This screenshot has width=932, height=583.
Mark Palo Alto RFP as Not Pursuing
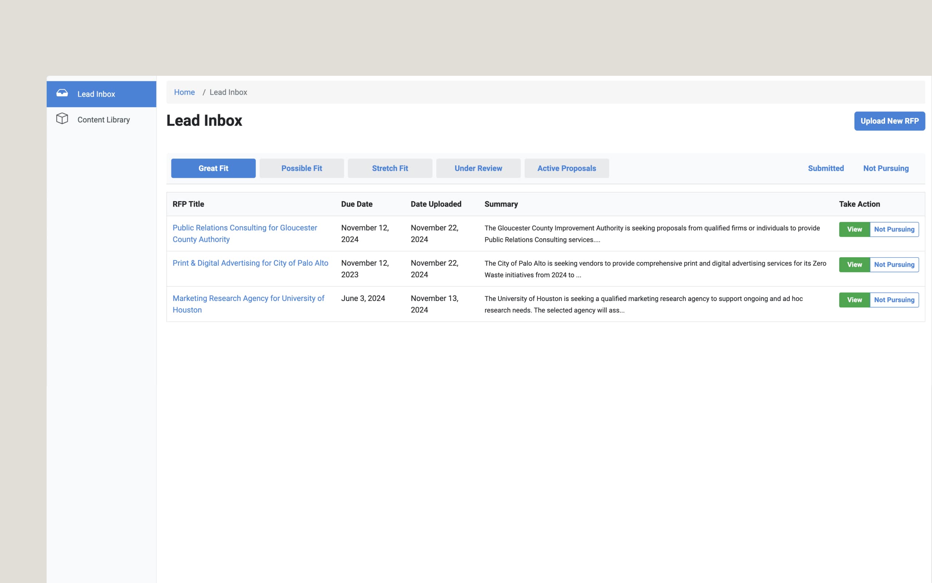tap(894, 265)
